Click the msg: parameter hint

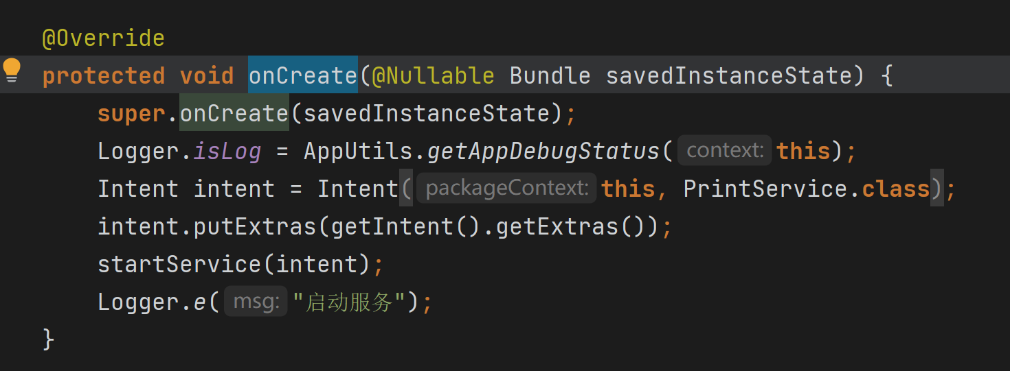point(256,302)
